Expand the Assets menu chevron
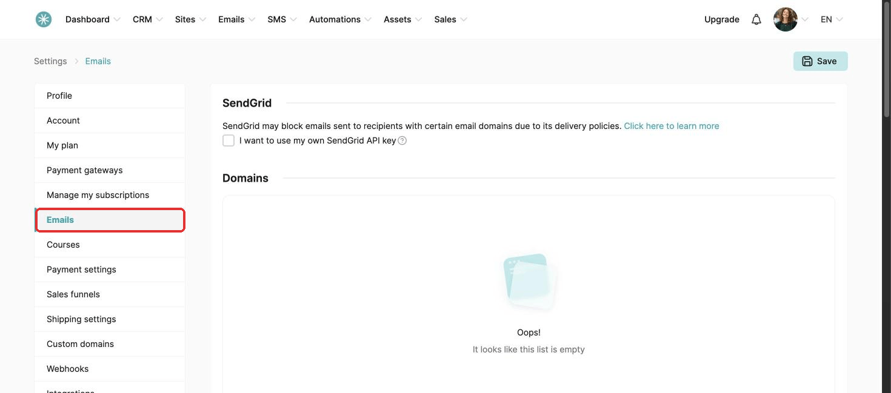 click(418, 19)
